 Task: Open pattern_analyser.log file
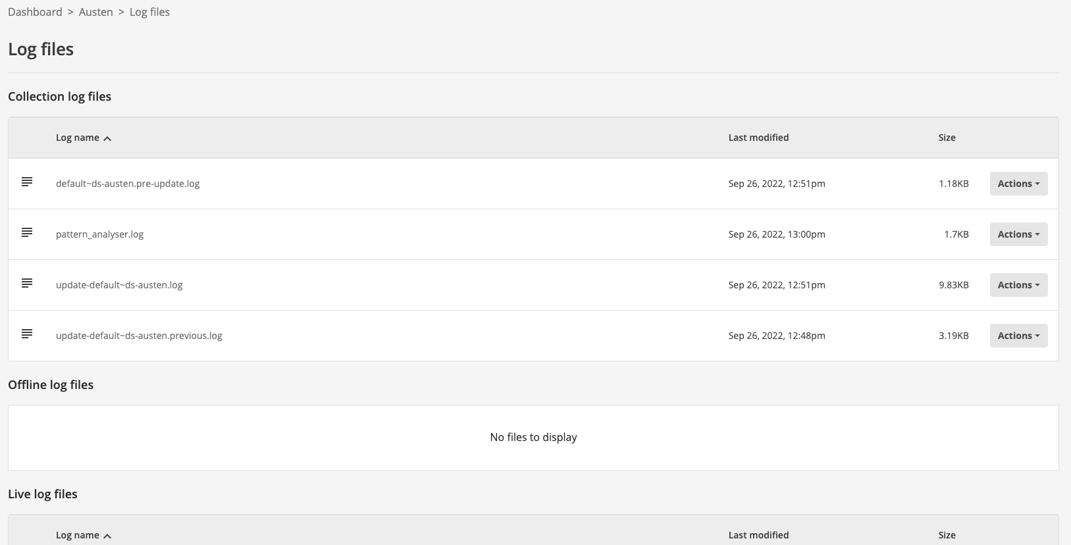point(99,234)
